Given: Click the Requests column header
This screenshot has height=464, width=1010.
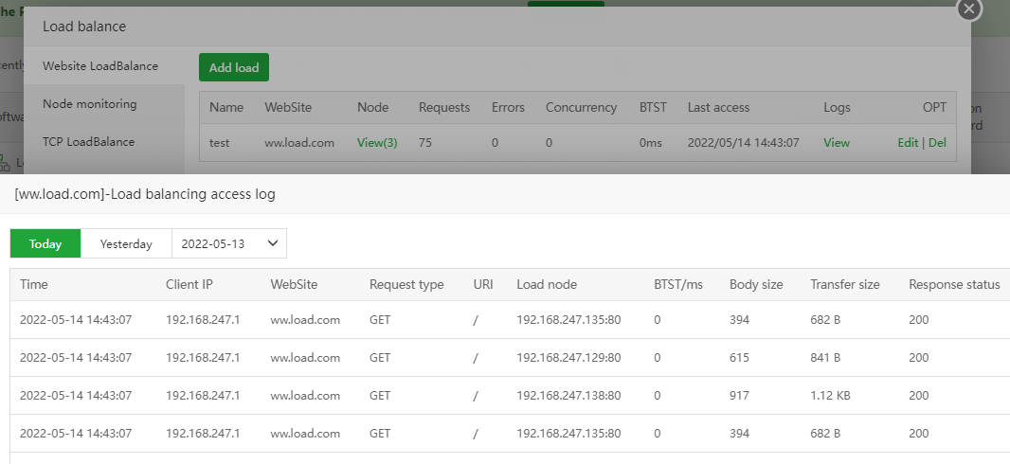Looking at the screenshot, I should 444,108.
